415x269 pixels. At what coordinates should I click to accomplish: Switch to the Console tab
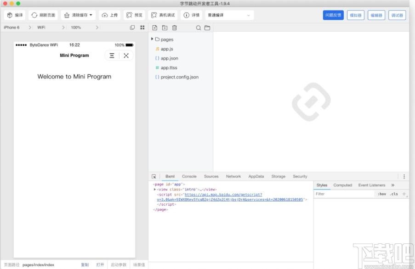click(x=189, y=177)
